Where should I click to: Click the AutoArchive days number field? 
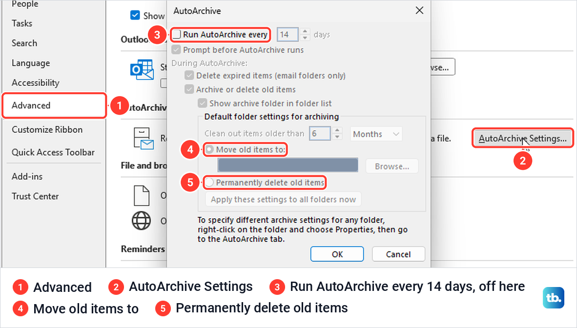point(288,35)
